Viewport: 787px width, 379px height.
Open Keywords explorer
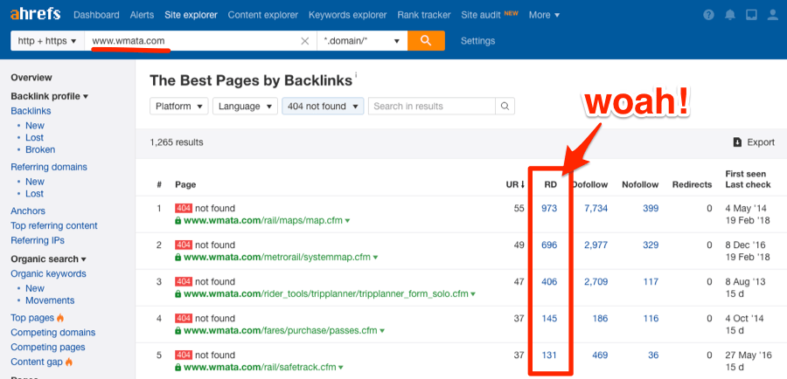(348, 15)
